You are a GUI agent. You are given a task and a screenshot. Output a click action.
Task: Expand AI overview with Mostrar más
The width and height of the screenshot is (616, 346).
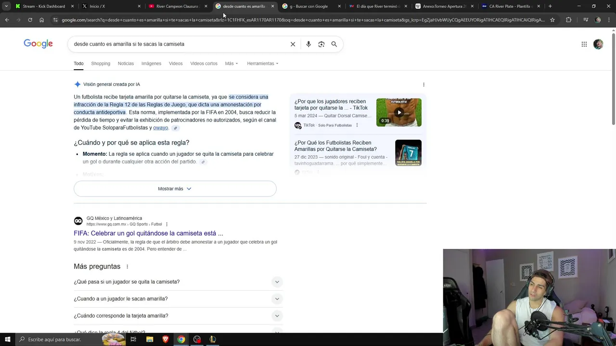coord(175,189)
